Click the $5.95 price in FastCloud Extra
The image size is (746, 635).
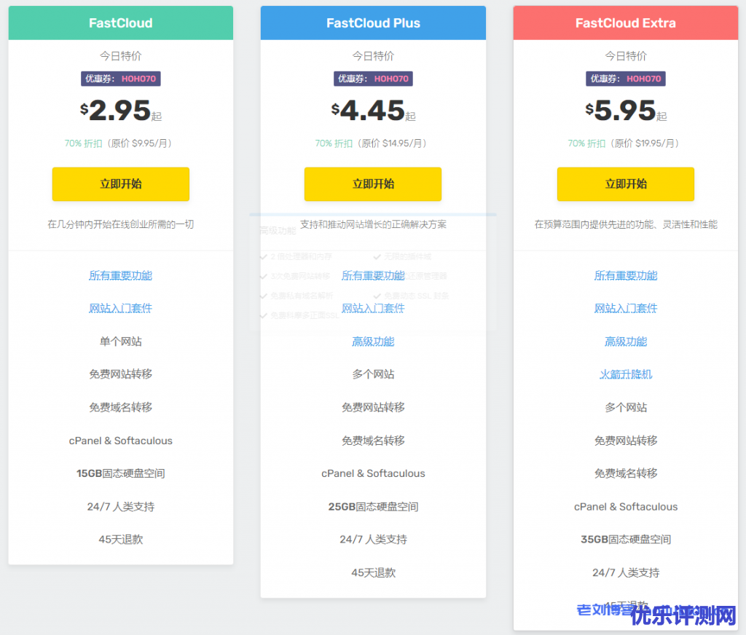[x=622, y=111]
